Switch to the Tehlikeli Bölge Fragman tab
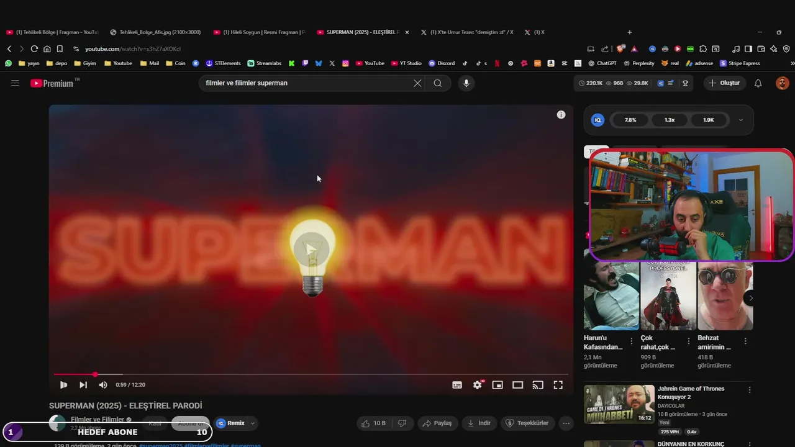 click(52, 32)
